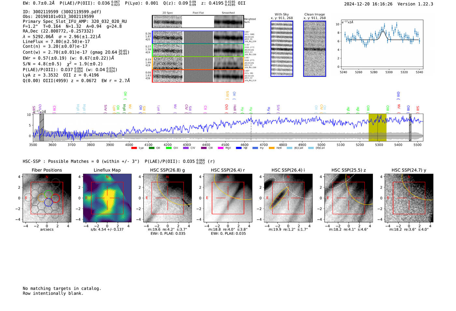This screenshot has width=456, height=311.
Task: Click the 'Row intentionally blank.' text
Action: point(53,293)
